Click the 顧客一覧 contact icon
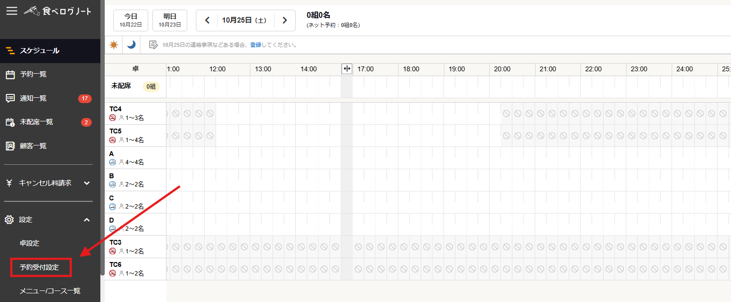The height and width of the screenshot is (302, 731). tap(10, 146)
